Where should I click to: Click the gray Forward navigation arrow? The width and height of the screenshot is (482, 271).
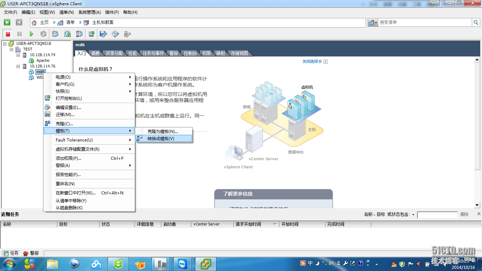tap(19, 22)
